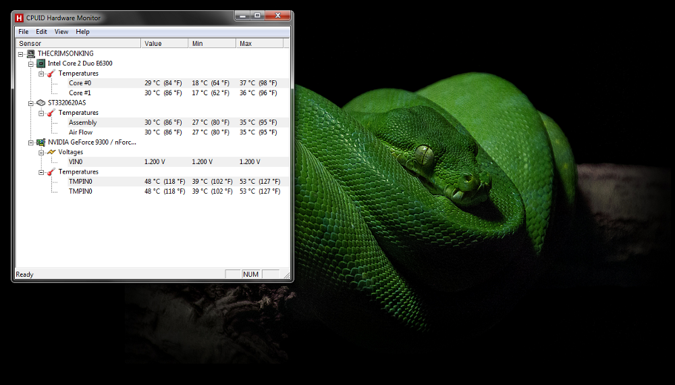Select the NVIDIA GeForce 9300 / nForc... label

(92, 142)
